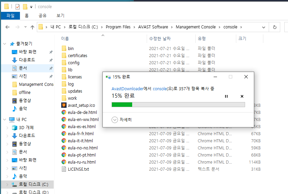Open quick access toolbar customize dropdown
Viewport: 288px width, 194px height.
click(x=31, y=7)
